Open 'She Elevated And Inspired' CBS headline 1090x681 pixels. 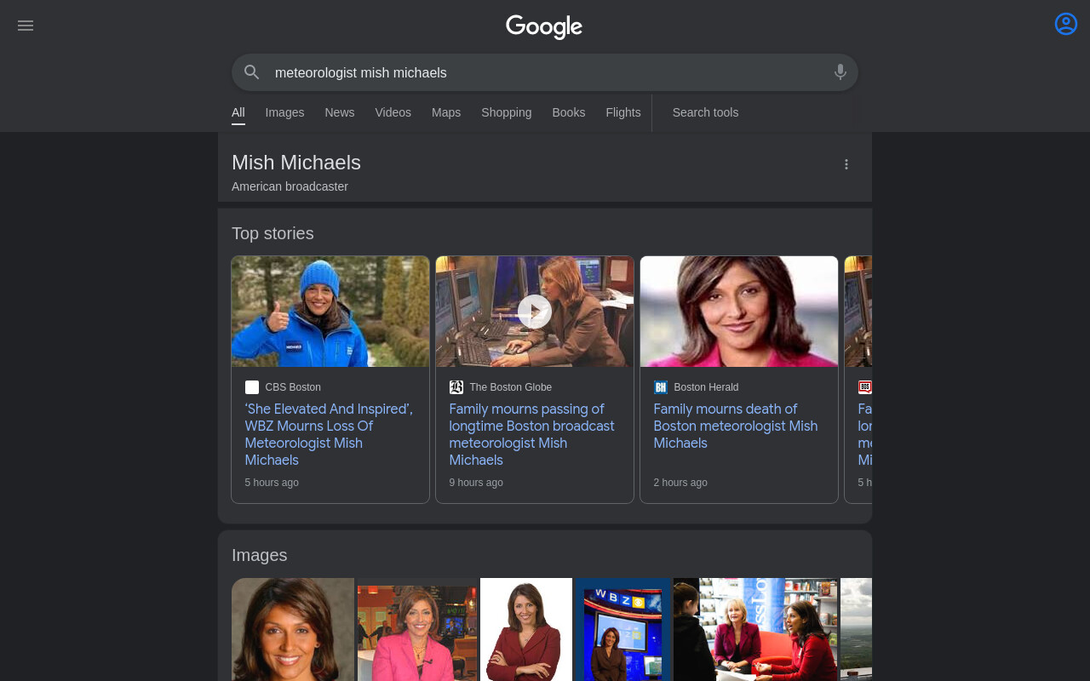coord(329,434)
